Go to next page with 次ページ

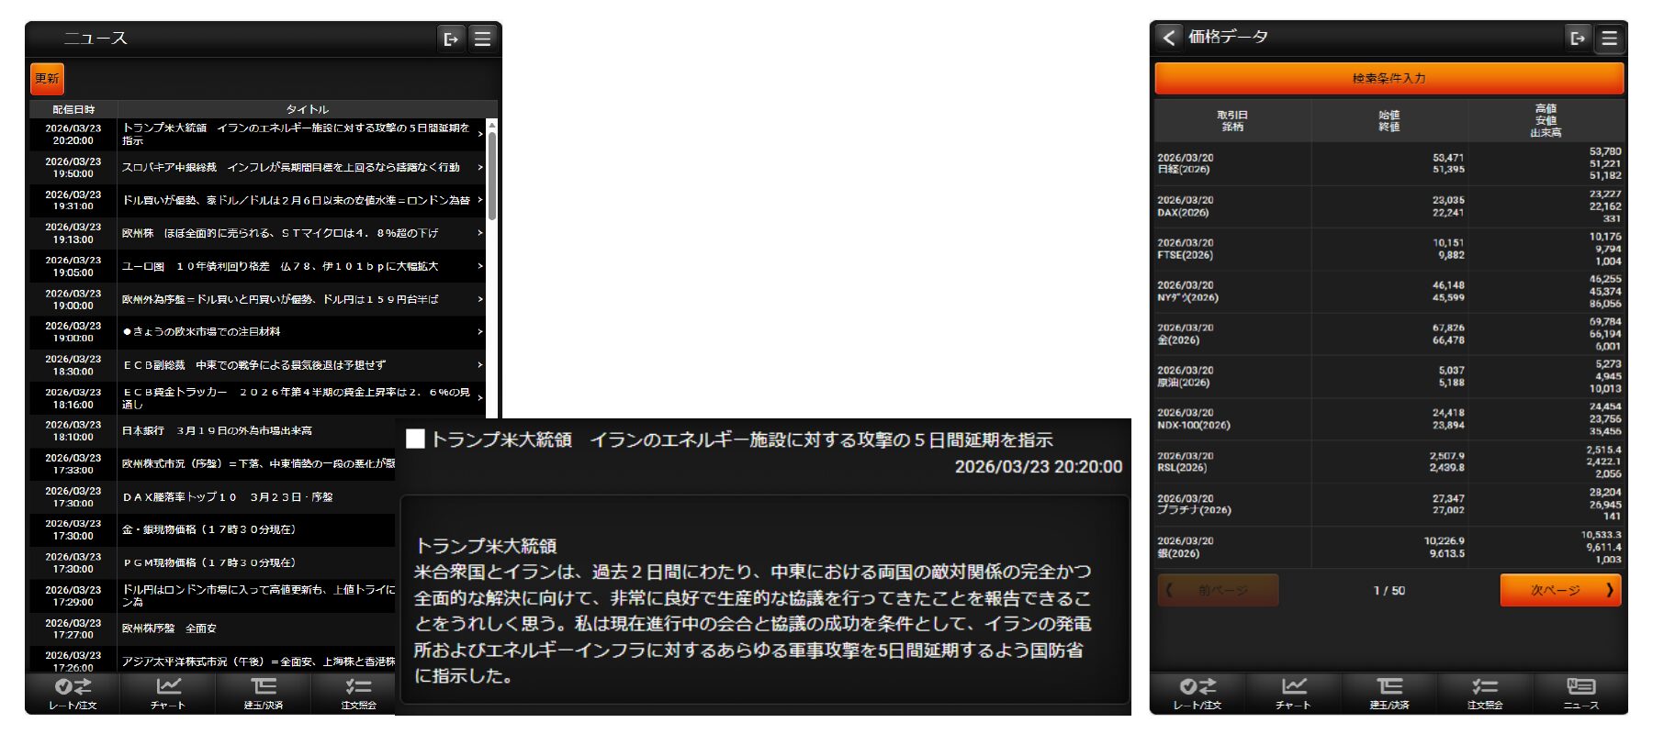tap(1560, 590)
